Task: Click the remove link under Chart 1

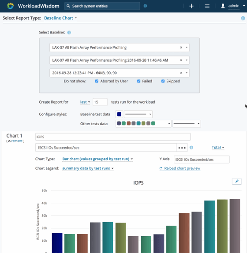Action: pyautogui.click(x=17, y=141)
